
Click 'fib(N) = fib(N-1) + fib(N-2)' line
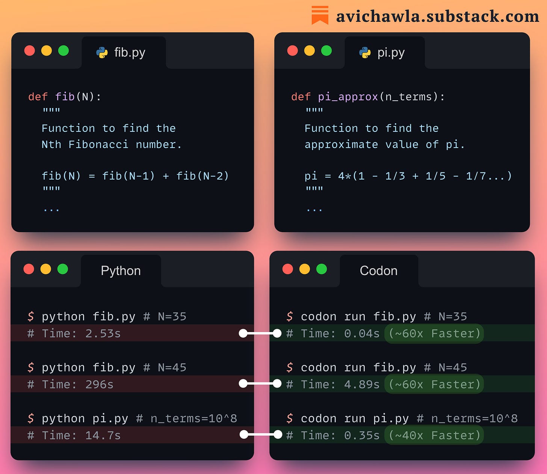135,176
